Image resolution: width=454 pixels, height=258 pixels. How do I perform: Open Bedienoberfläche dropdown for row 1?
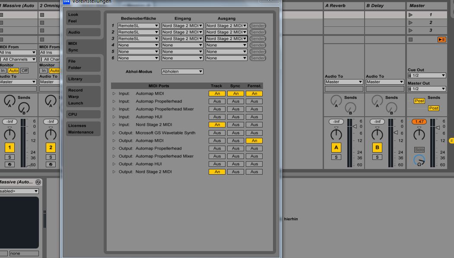tap(138, 25)
